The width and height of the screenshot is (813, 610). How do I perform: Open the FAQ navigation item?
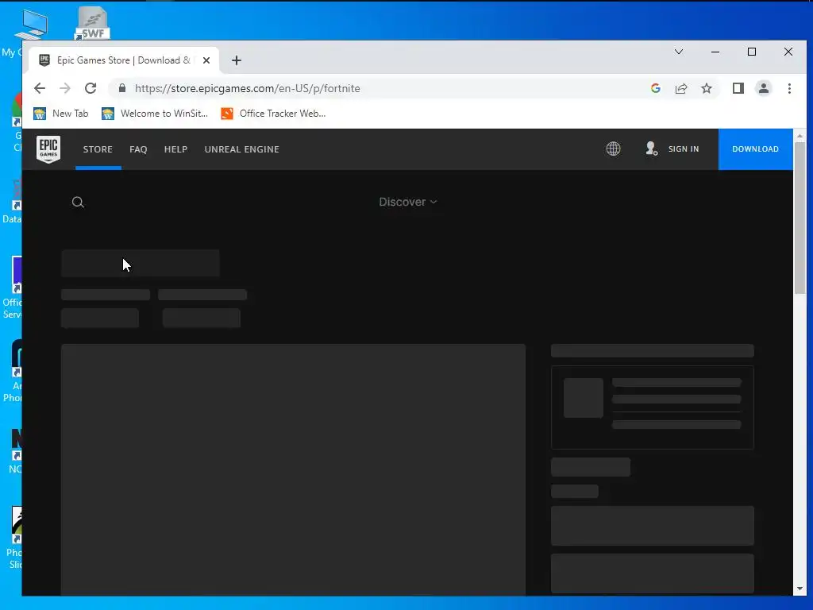click(x=138, y=149)
